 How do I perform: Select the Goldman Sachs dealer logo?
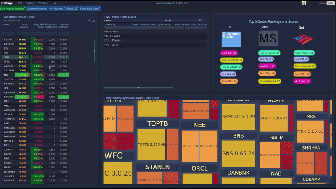[231, 39]
